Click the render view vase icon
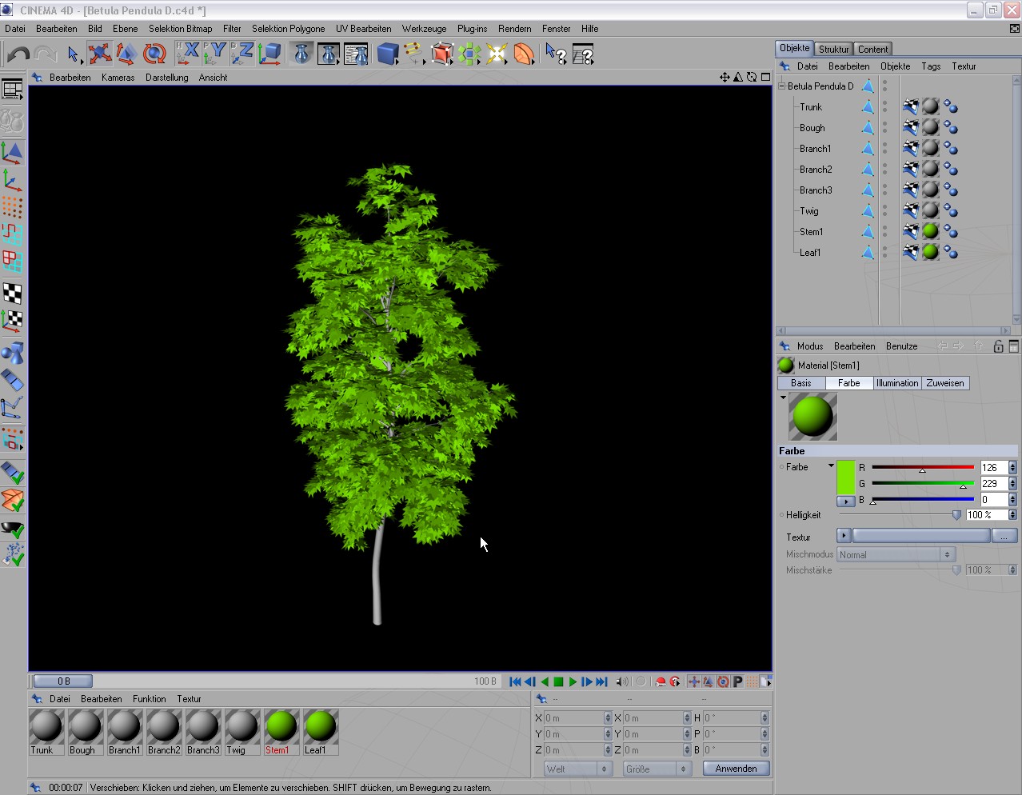Image resolution: width=1022 pixels, height=795 pixels. [301, 54]
